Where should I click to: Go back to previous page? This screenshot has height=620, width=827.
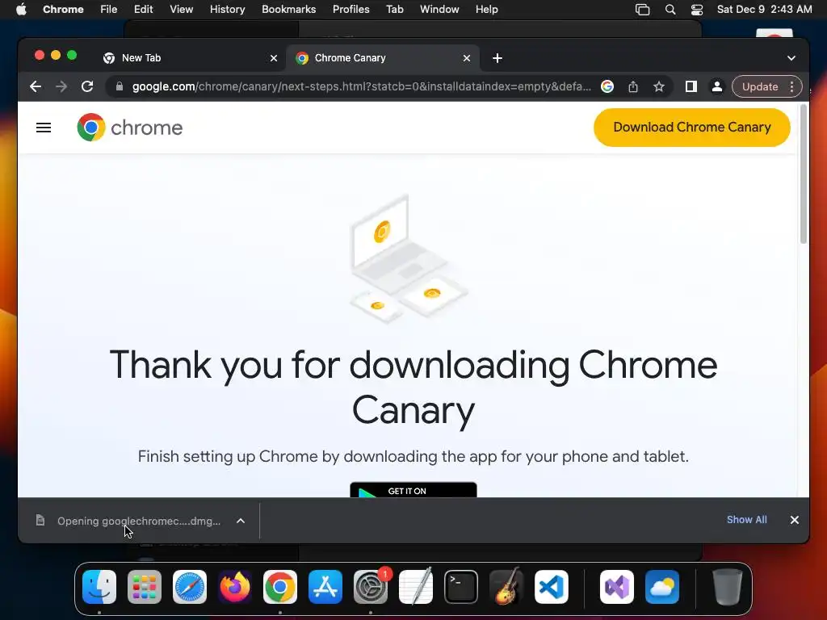click(36, 86)
